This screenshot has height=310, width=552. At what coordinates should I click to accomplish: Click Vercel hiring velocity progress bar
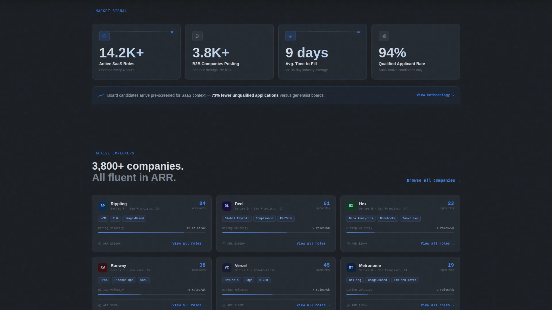tap(276, 294)
